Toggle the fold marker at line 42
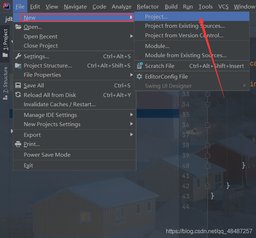The image size is (256, 238). [x=207, y=186]
